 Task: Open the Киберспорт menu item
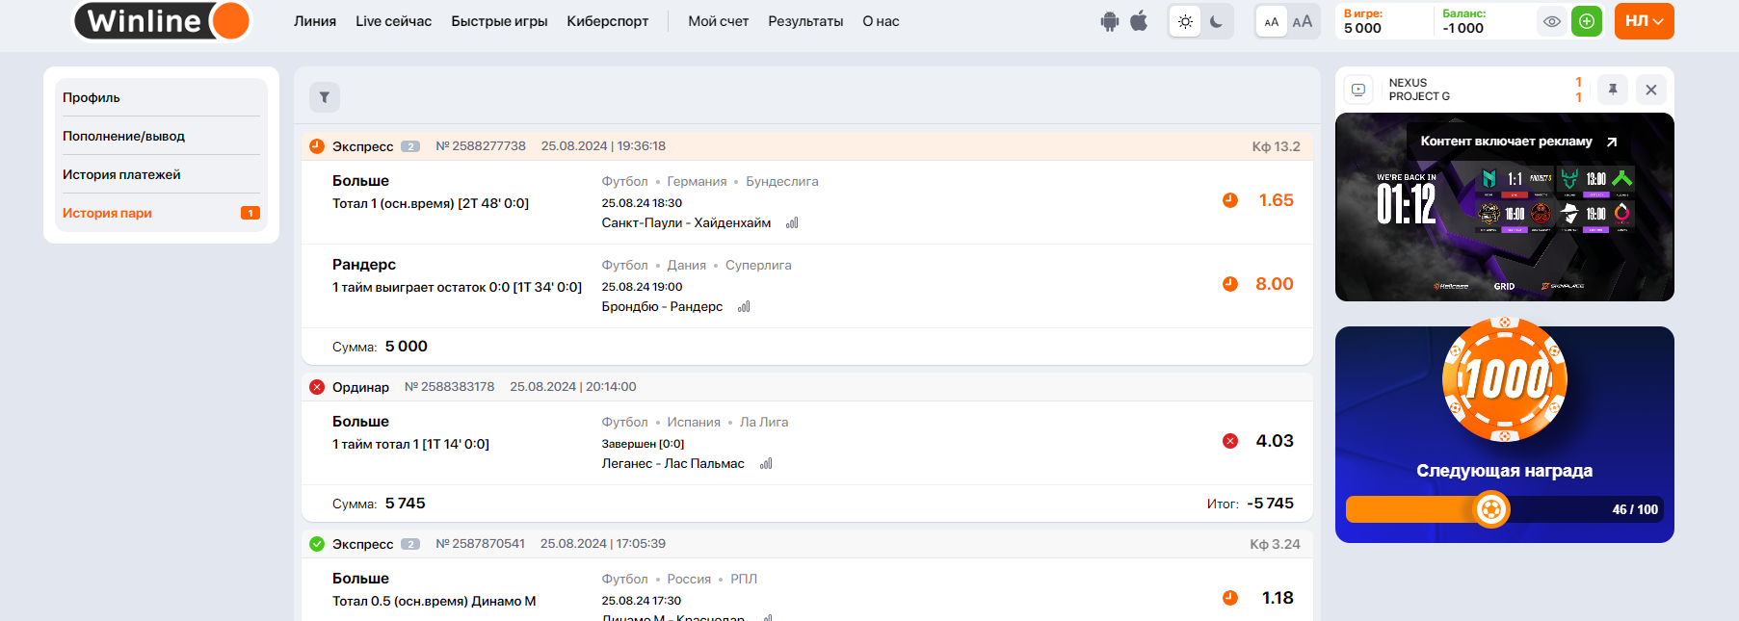[x=607, y=21]
